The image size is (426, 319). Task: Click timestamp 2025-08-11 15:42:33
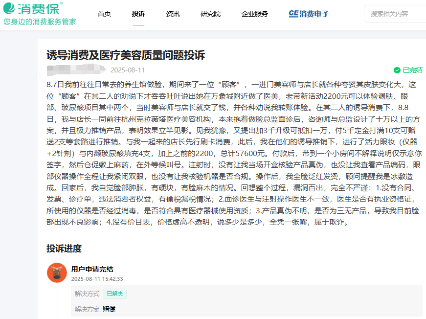click(x=97, y=279)
